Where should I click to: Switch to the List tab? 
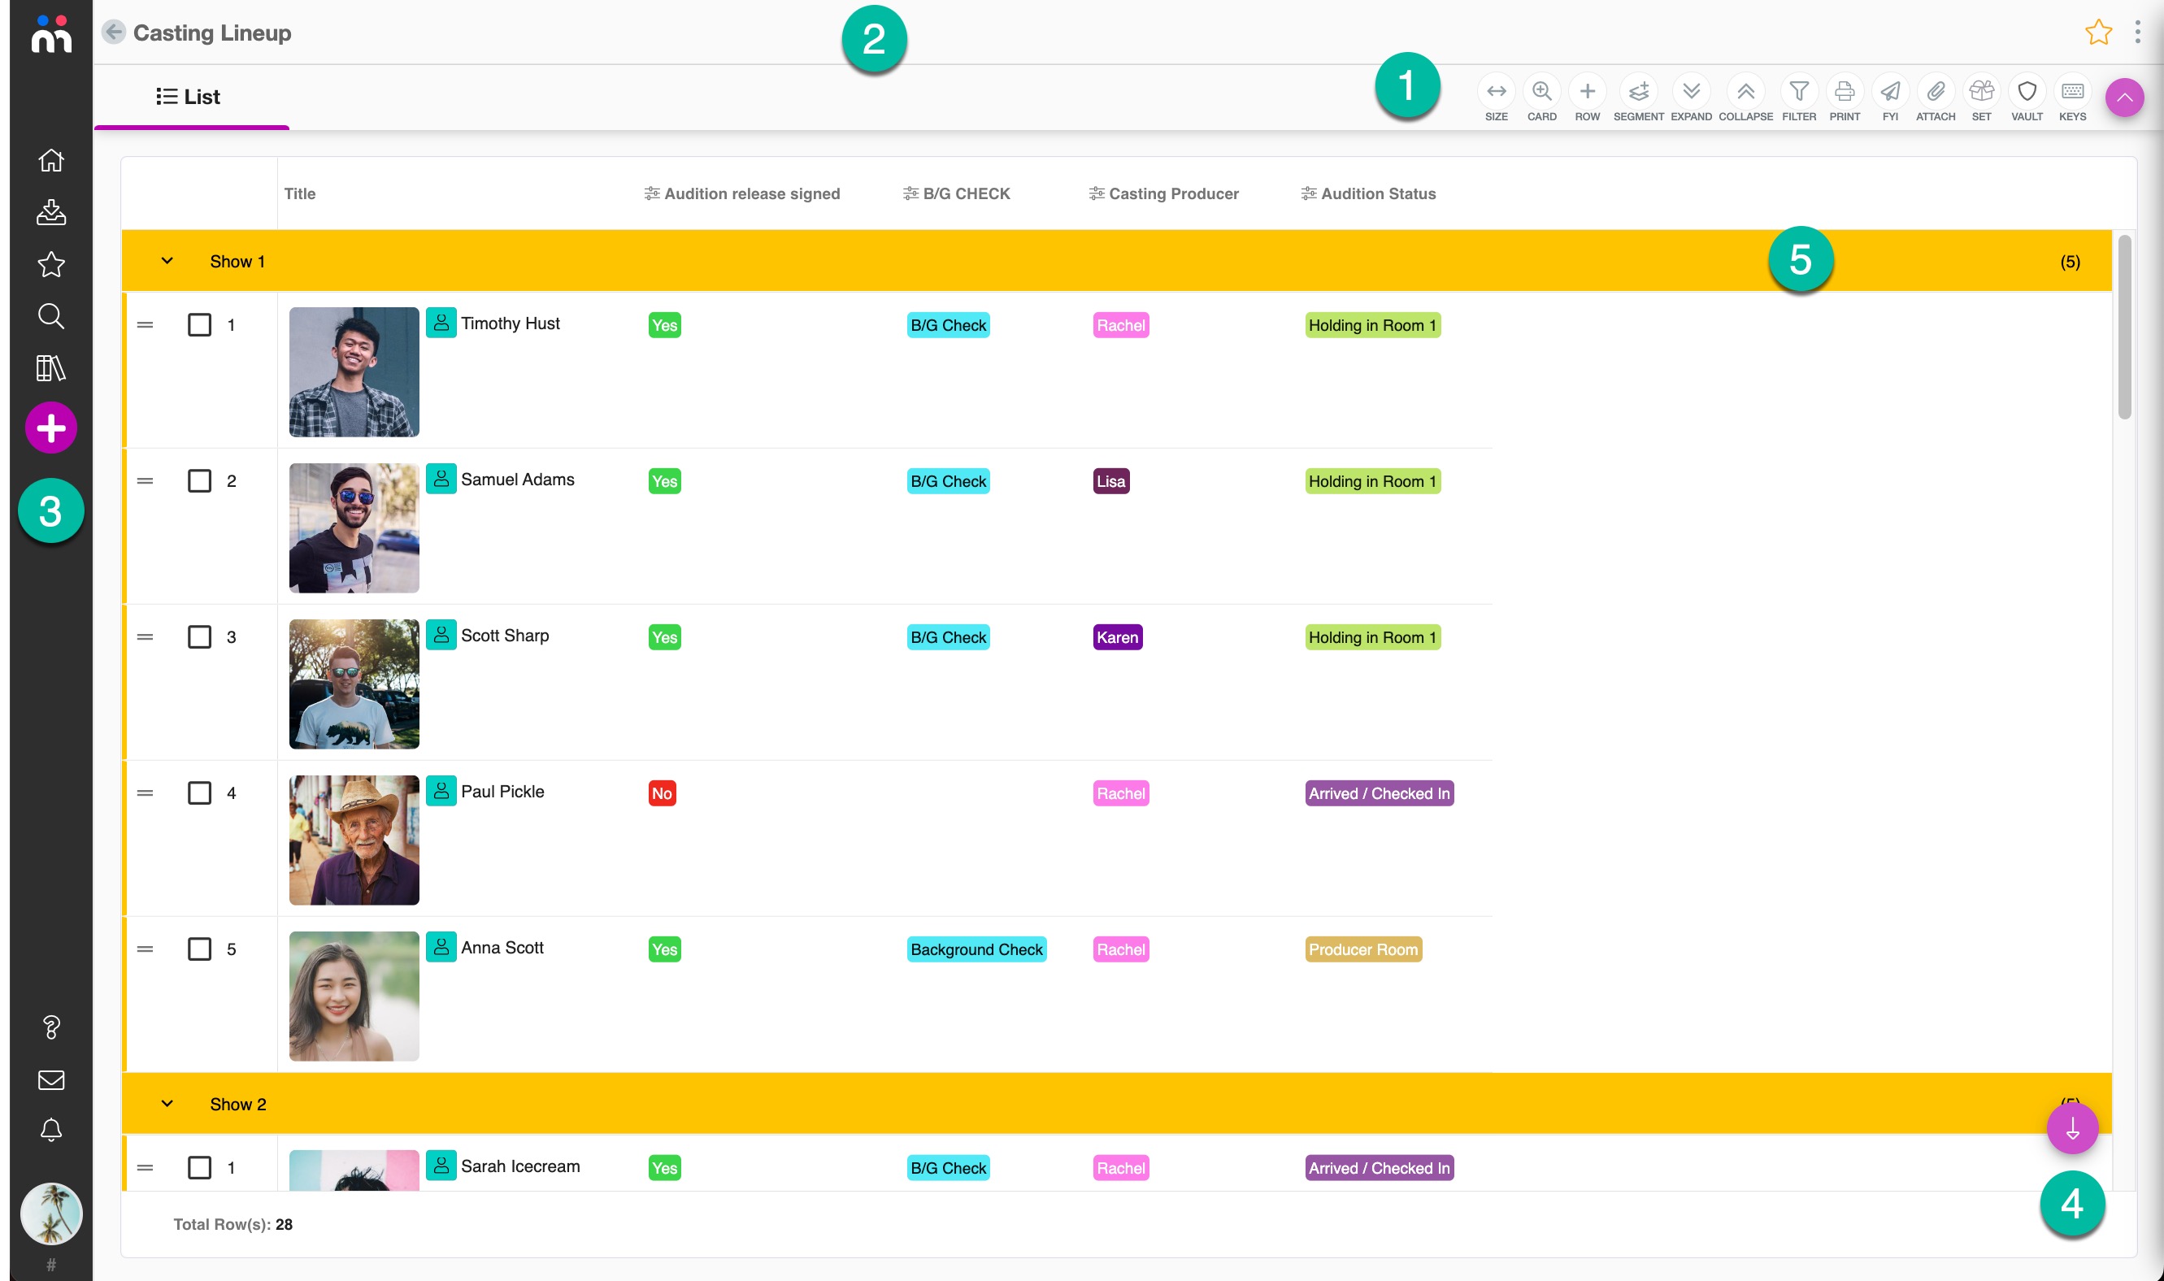(x=189, y=97)
